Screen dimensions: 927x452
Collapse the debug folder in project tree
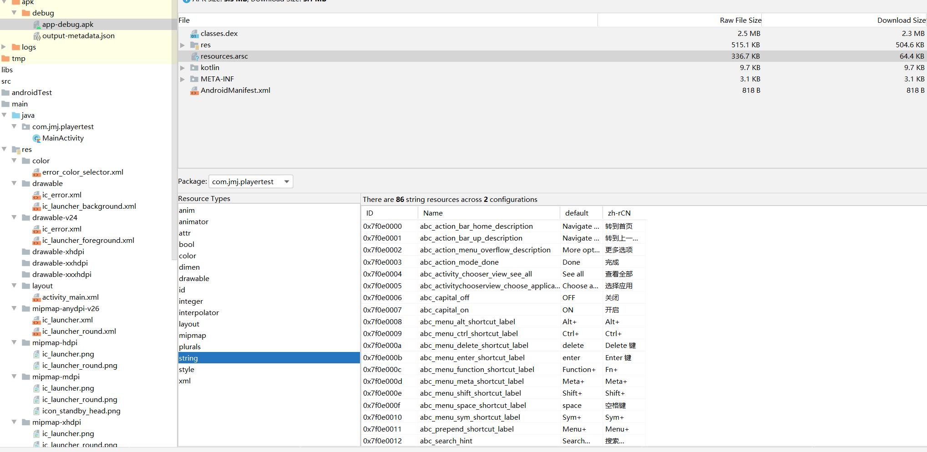coord(14,13)
